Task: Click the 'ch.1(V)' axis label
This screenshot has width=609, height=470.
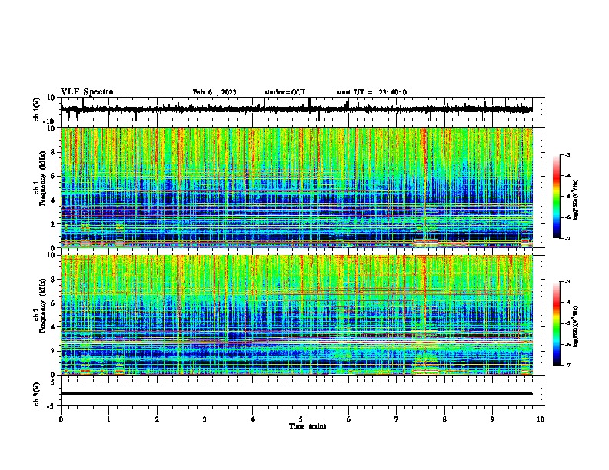Action: (37, 109)
